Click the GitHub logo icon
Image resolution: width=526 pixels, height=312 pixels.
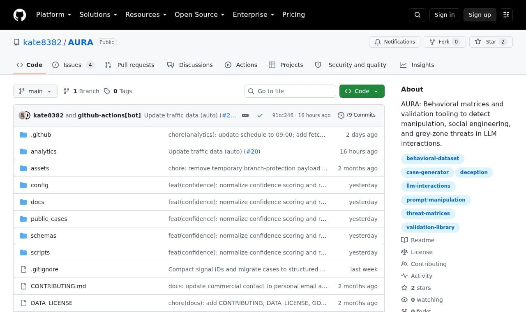click(x=20, y=15)
